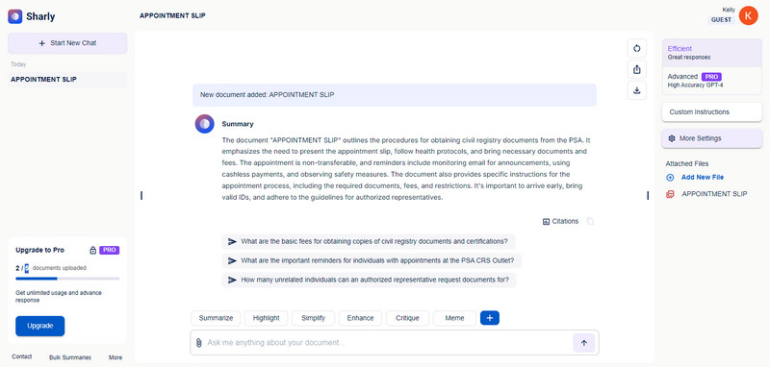
Task: Open attached APPOINTMENT SLIP file
Action: 714,194
